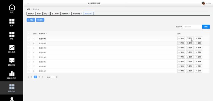This screenshot has width=213, height=101.
Task: Click the 首页 breadcrumb link
Action: 28,9
